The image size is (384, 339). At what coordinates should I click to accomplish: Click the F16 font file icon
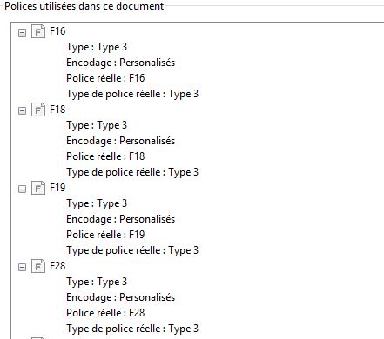38,31
